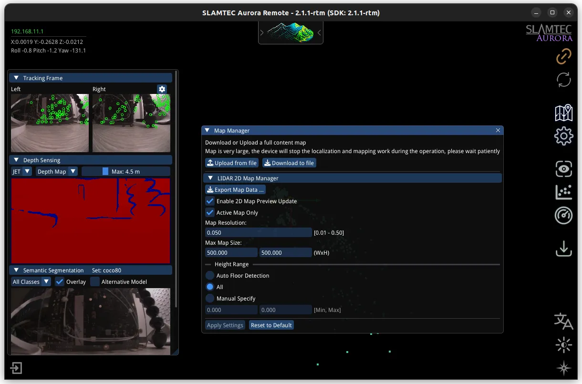Click the Right tracking camera image
This screenshot has height=384, width=582.
point(131,123)
